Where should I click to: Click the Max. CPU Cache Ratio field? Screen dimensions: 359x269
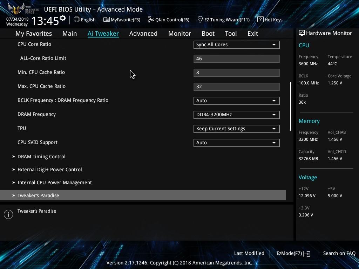(x=237, y=87)
